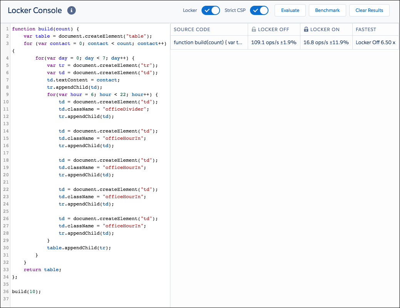Click the return table; line in editor

click(x=42, y=270)
